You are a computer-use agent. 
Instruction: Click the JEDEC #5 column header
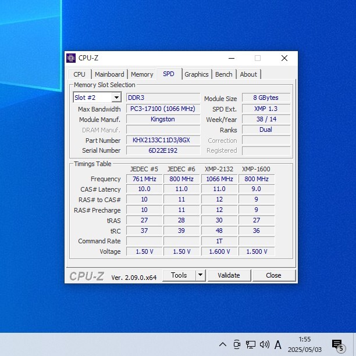[x=144, y=169]
